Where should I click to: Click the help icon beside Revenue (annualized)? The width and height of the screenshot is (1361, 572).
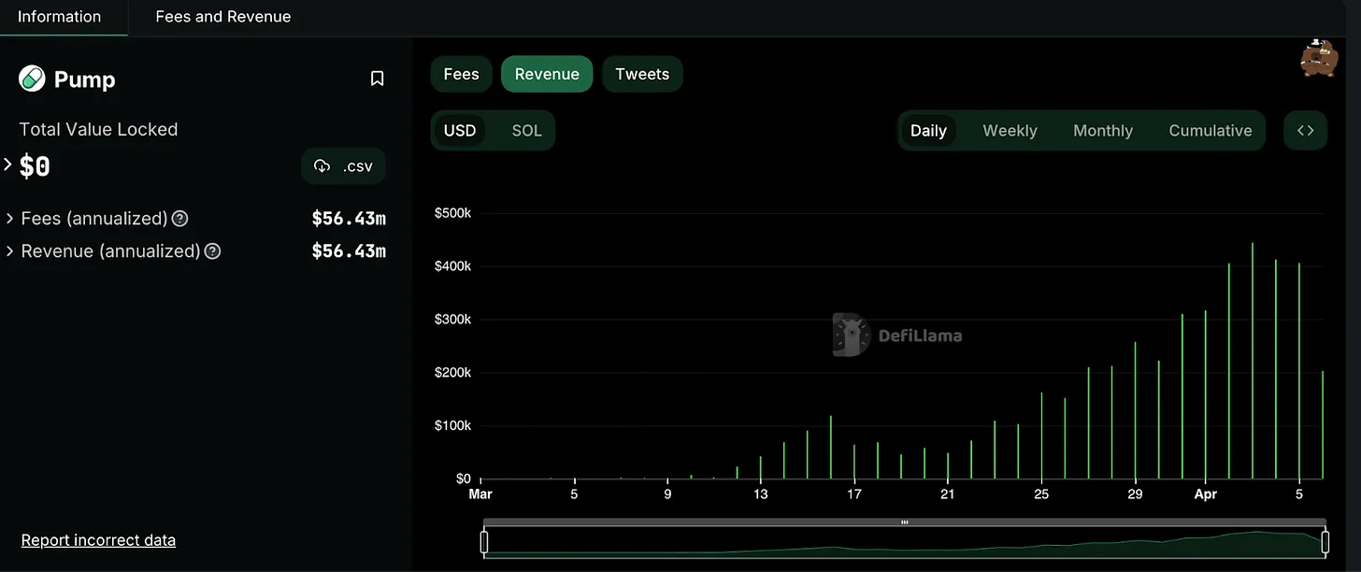(211, 250)
